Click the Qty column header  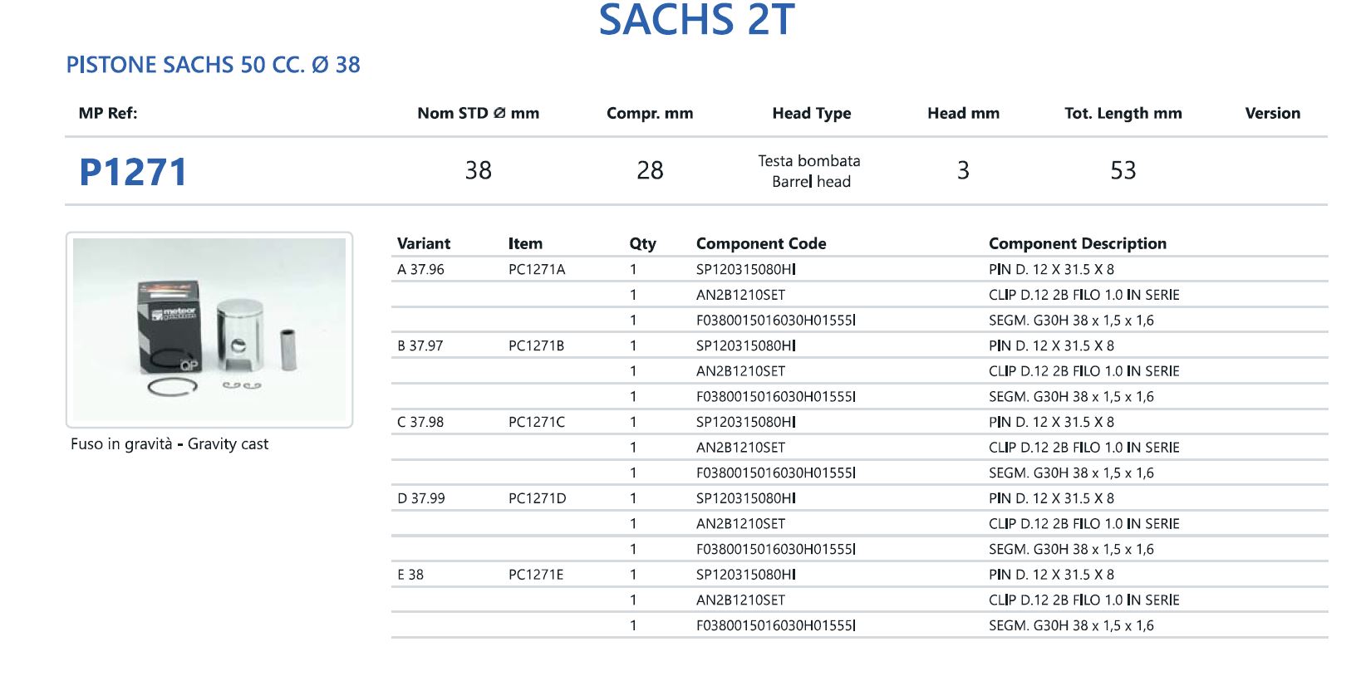642,243
